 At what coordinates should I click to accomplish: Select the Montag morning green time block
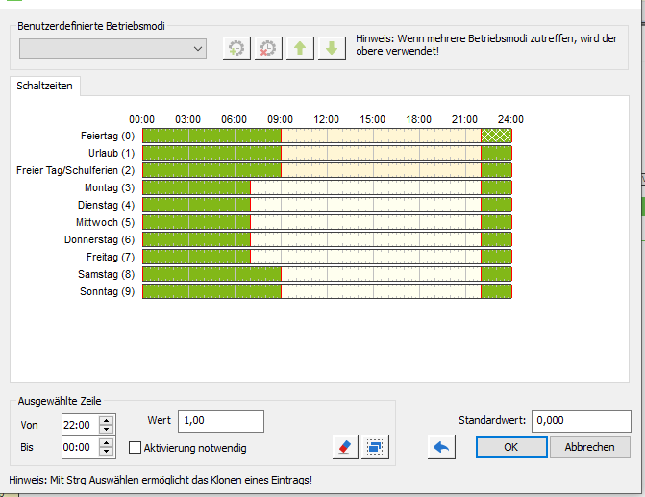tap(196, 187)
